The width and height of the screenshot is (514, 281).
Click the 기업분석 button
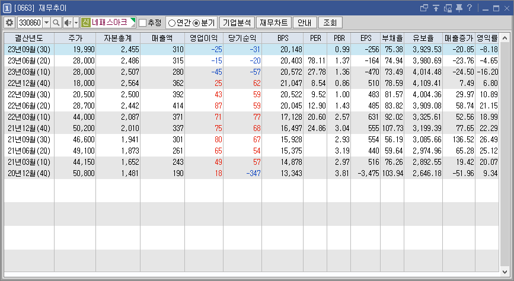point(237,23)
